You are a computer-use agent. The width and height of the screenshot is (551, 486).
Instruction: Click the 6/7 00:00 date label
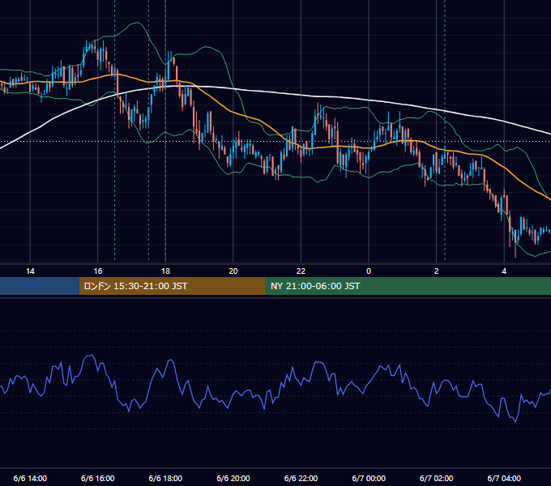click(x=369, y=478)
